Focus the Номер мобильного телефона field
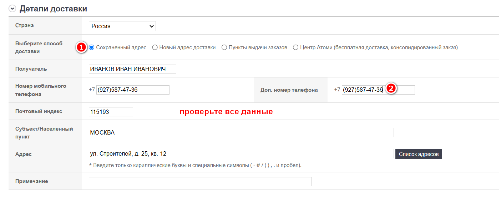The width and height of the screenshot is (501, 197). click(x=133, y=90)
